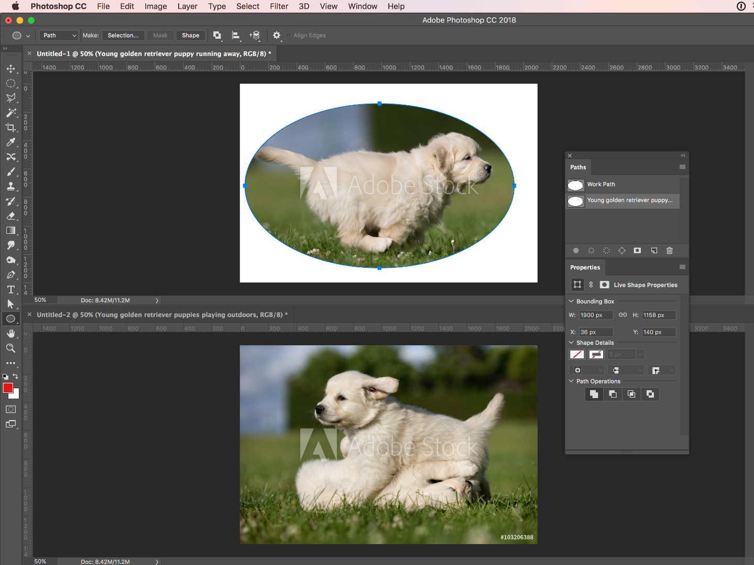754x565 pixels.
Task: Select the Ellipse shape tool
Action: coord(10,319)
